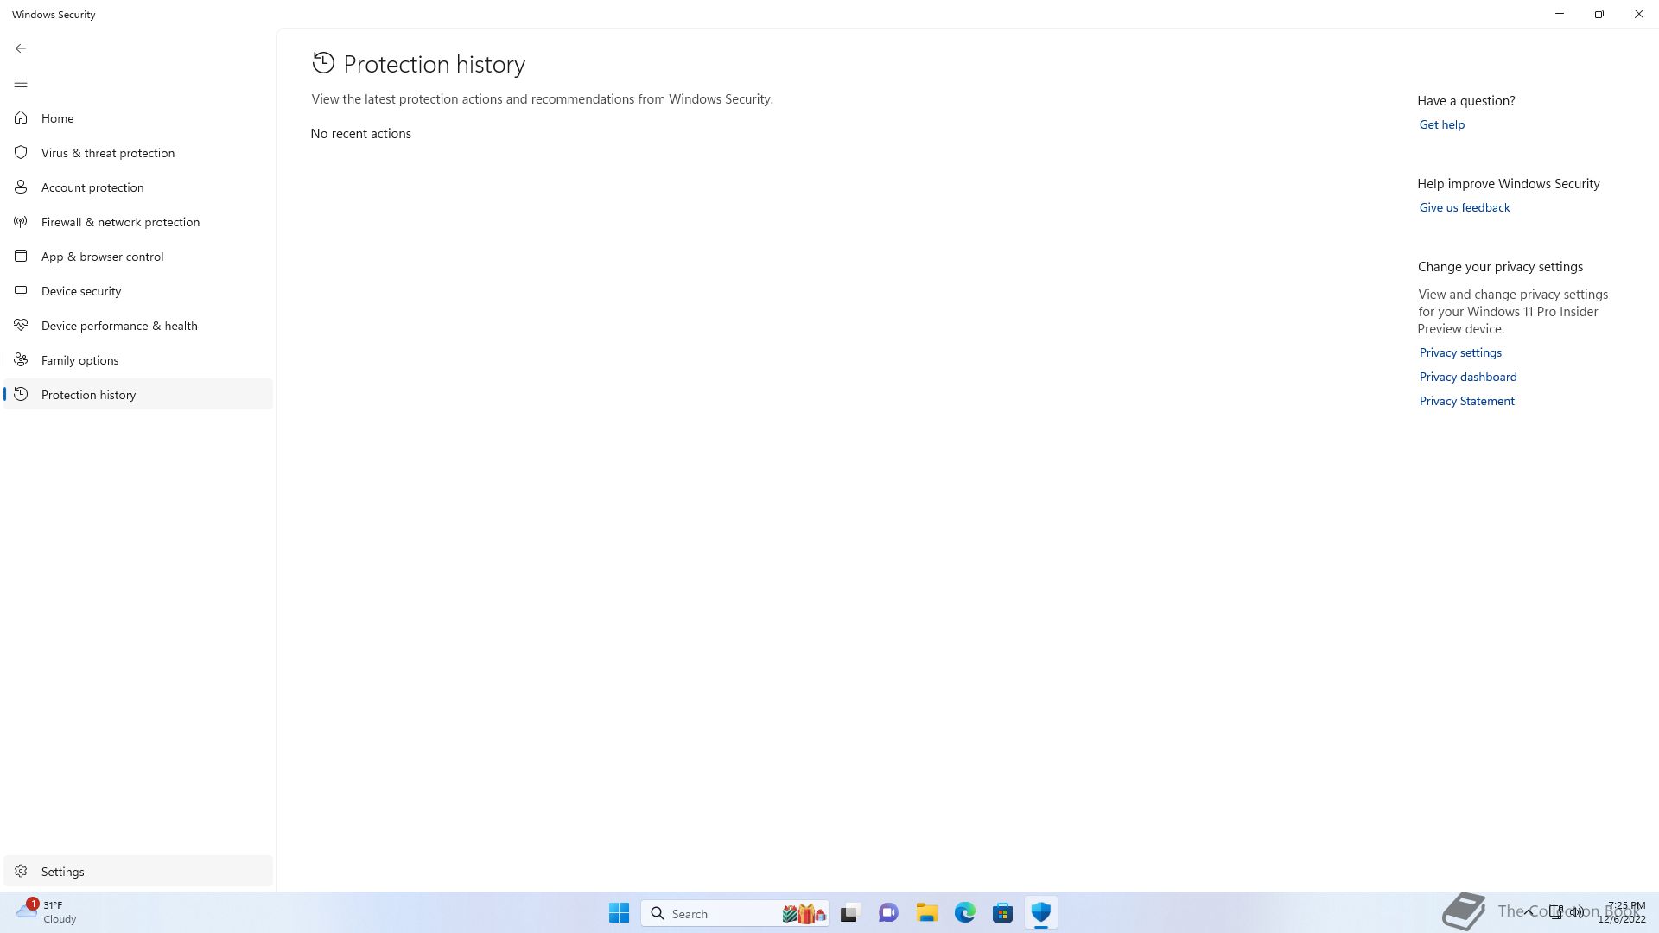Open Home in sidebar
The height and width of the screenshot is (933, 1659).
click(138, 118)
